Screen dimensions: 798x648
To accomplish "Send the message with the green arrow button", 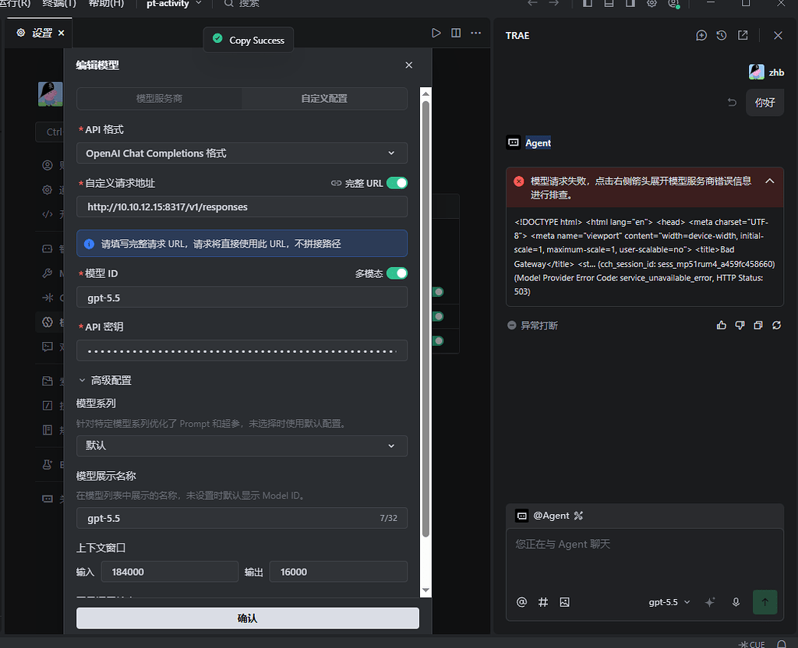I will (x=765, y=602).
